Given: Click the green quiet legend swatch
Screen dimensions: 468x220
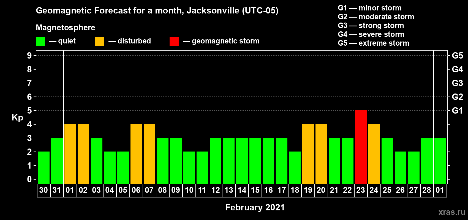Looking at the screenshot, I should pyautogui.click(x=40, y=42).
